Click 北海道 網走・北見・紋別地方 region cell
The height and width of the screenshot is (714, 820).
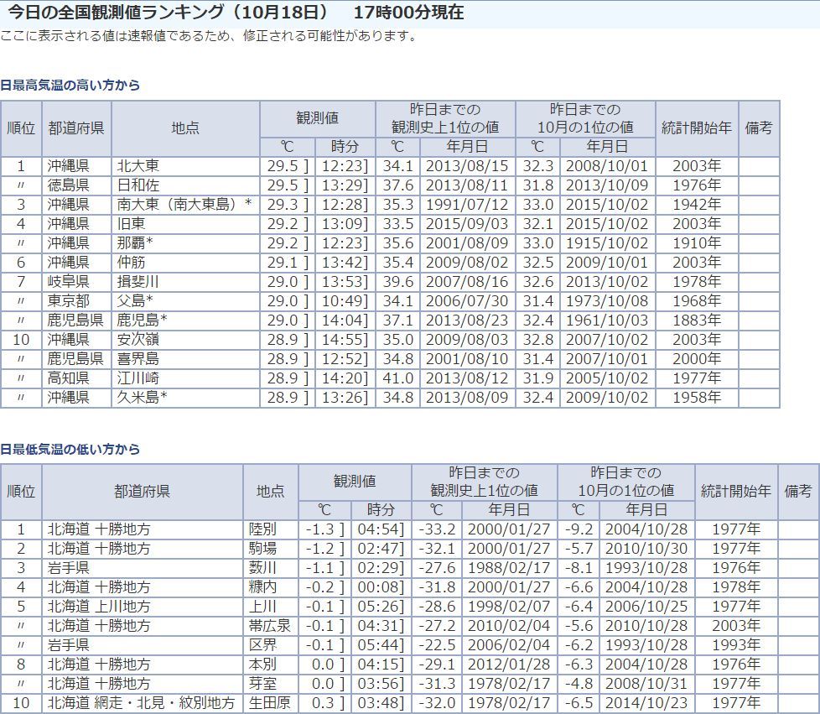click(x=141, y=703)
